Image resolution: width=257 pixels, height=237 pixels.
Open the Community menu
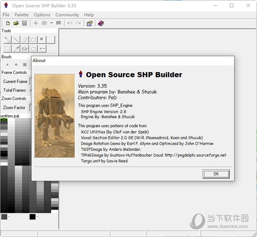(x=67, y=15)
